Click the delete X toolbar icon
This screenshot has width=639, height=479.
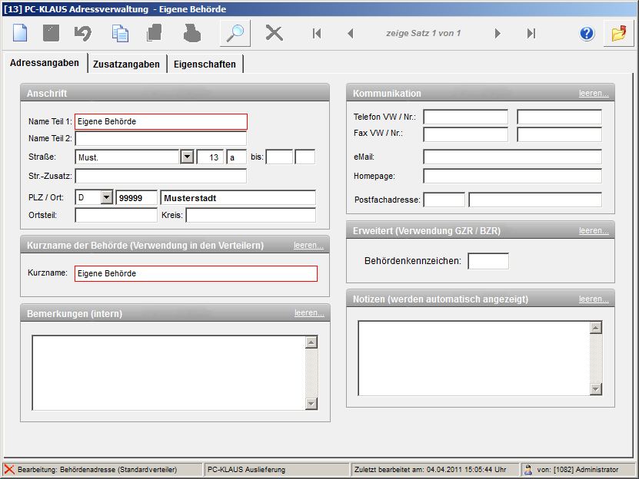274,33
